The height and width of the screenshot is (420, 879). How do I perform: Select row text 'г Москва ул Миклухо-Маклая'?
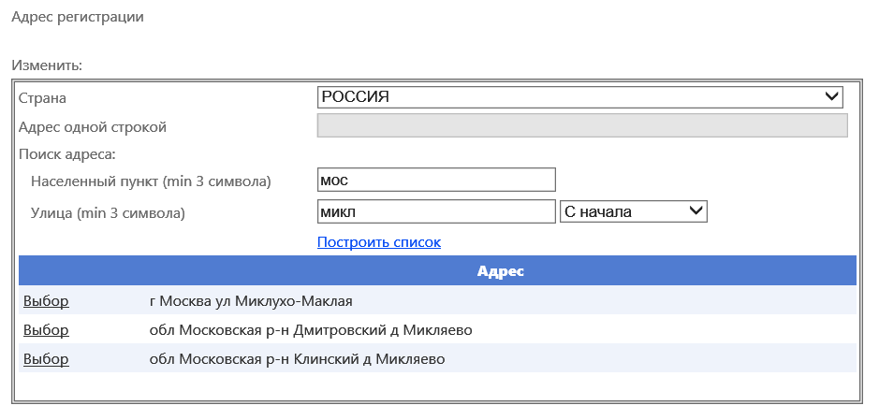click(251, 301)
